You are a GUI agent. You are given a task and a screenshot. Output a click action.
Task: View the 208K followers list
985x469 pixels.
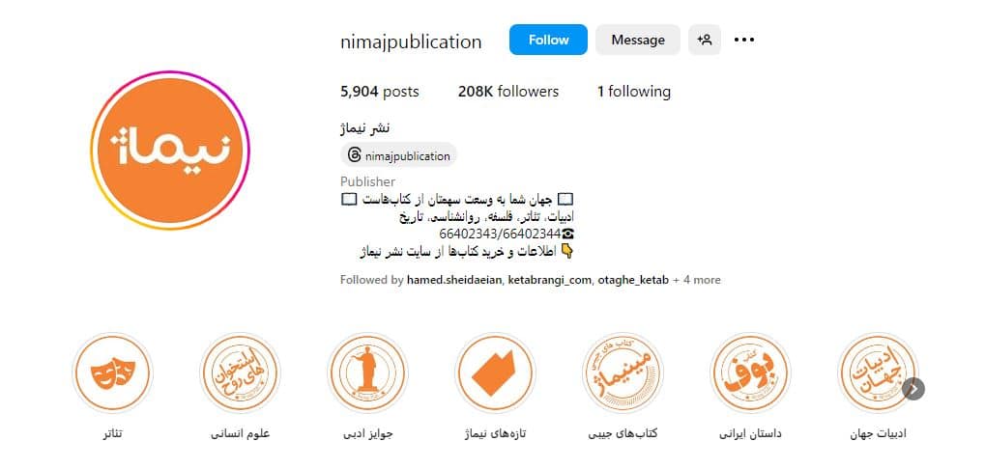point(508,92)
